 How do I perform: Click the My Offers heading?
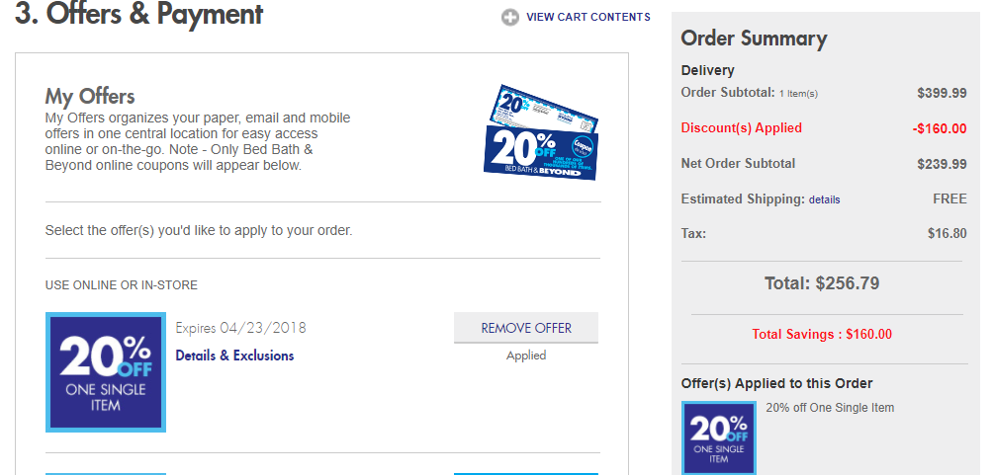click(90, 97)
